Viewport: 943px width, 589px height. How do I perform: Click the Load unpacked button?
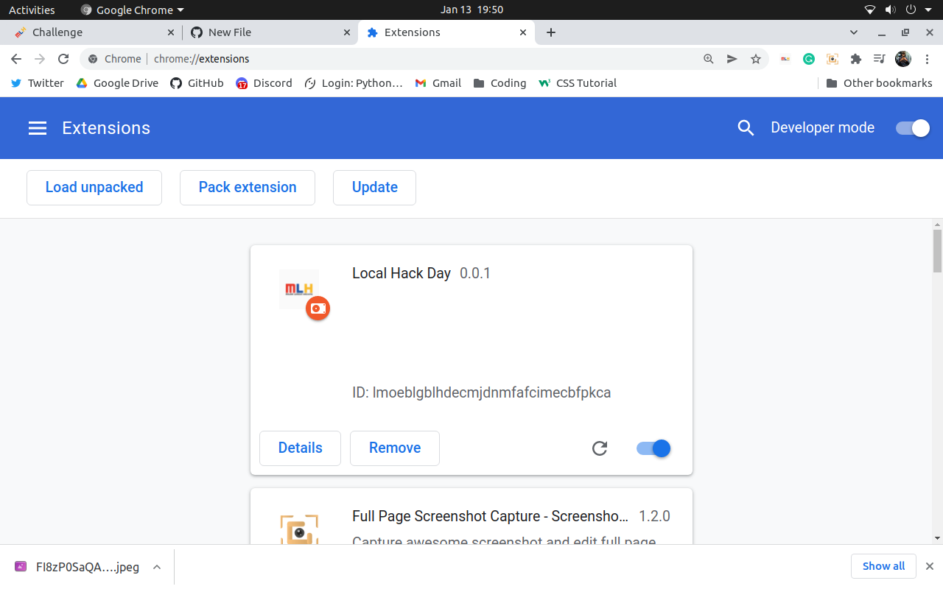pyautogui.click(x=94, y=188)
